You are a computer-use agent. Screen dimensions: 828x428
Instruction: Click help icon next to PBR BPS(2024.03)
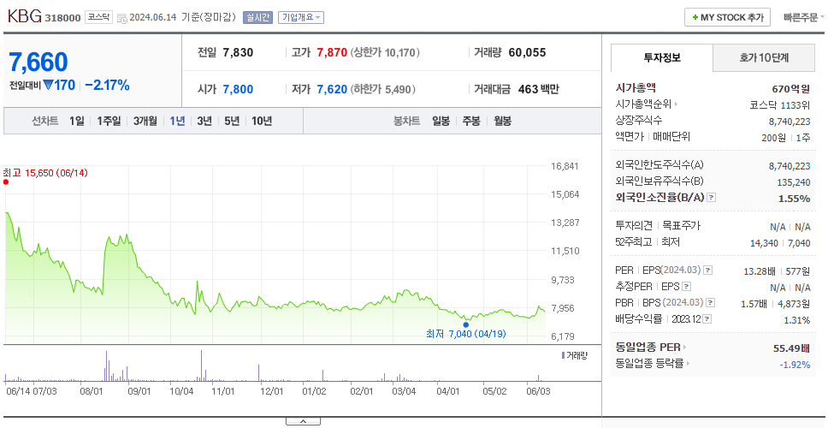tap(711, 303)
